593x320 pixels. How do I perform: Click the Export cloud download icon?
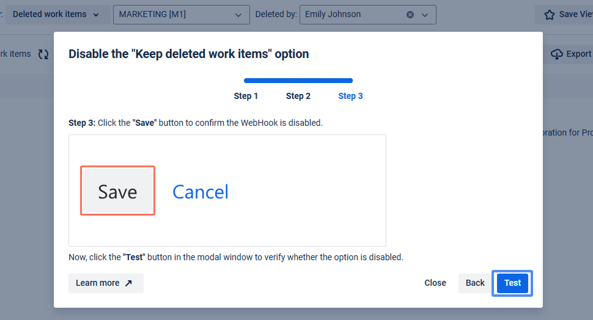click(556, 54)
